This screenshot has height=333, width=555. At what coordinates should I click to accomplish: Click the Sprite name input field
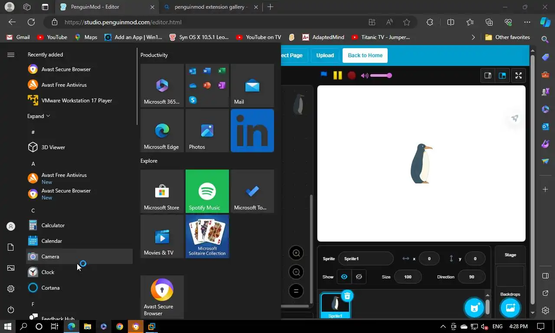tap(366, 258)
